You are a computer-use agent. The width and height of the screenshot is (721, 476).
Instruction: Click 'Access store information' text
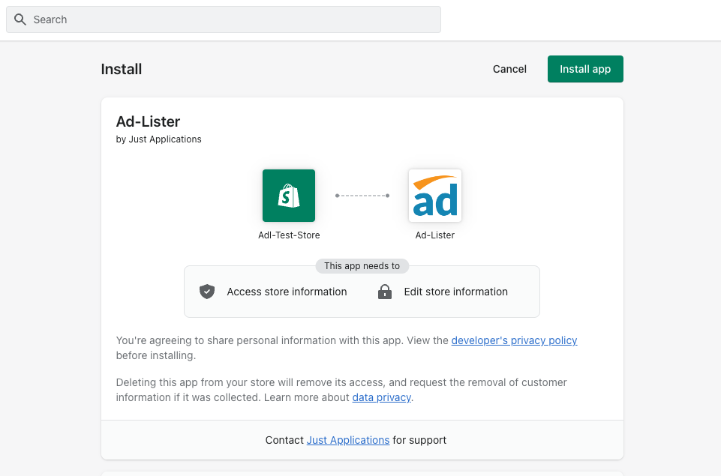pos(287,292)
